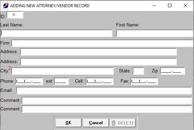Click into the First Name field

[x=155, y=33]
